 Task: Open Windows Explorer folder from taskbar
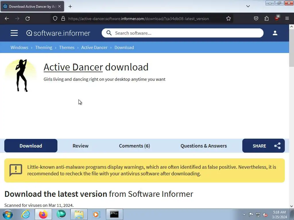(x=79, y=214)
